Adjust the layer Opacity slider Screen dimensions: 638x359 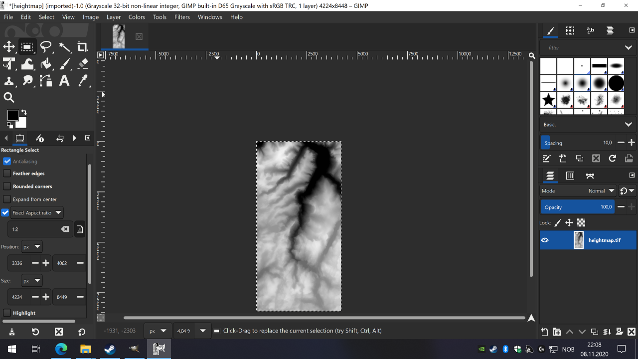click(x=577, y=207)
